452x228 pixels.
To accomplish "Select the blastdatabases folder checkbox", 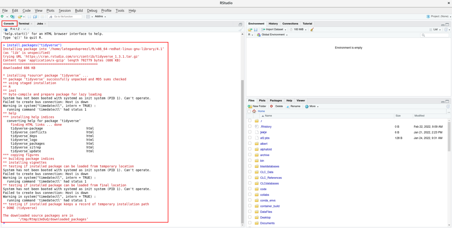I will (x=250, y=166).
